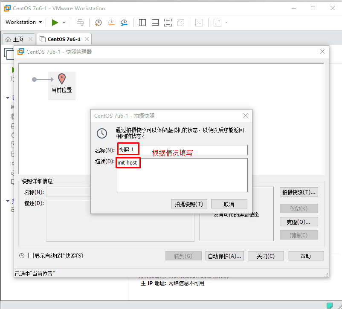The width and height of the screenshot is (342, 309).
Task: Click 拍摄快照(T)... button in snapshot manager
Action: [299, 192]
